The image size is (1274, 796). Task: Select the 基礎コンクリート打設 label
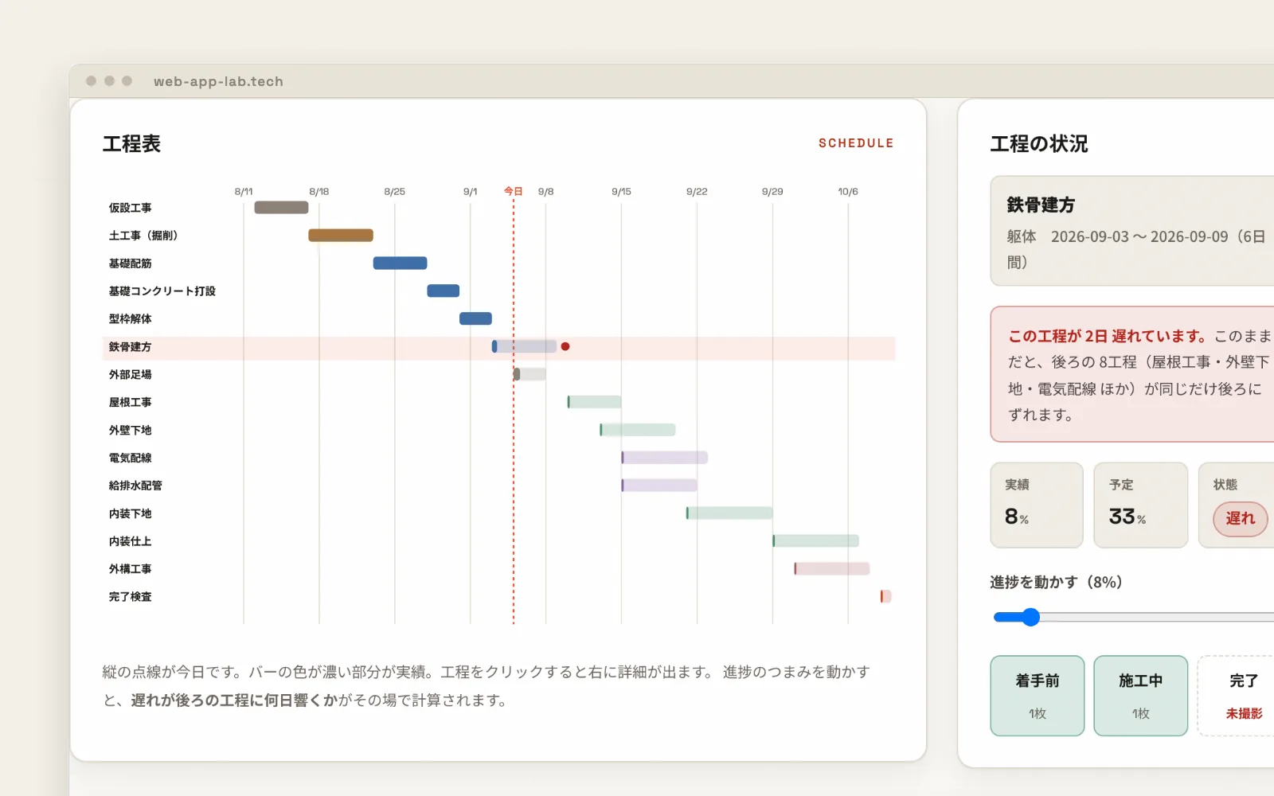click(162, 291)
